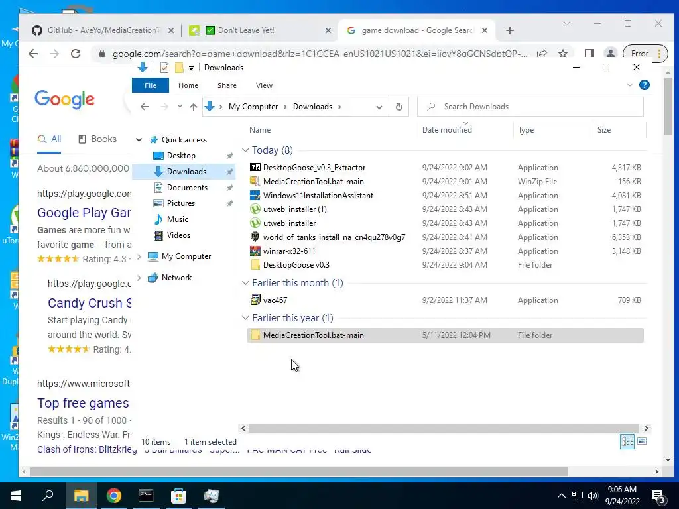This screenshot has width=679, height=509.
Task: Collapse the Quick access tree node
Action: pyautogui.click(x=139, y=140)
